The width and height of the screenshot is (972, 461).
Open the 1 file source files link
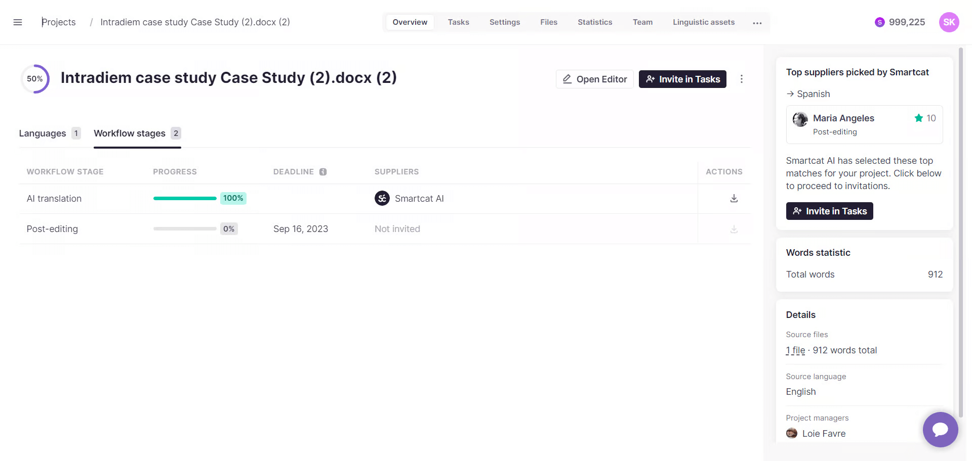[x=795, y=350]
